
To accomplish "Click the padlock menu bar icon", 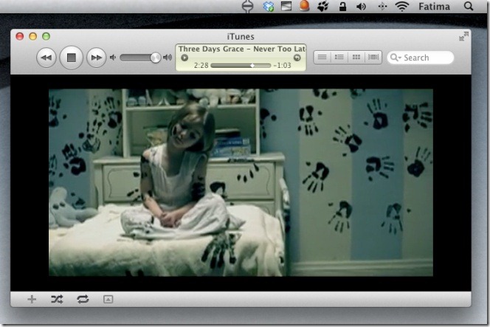I will 343,6.
